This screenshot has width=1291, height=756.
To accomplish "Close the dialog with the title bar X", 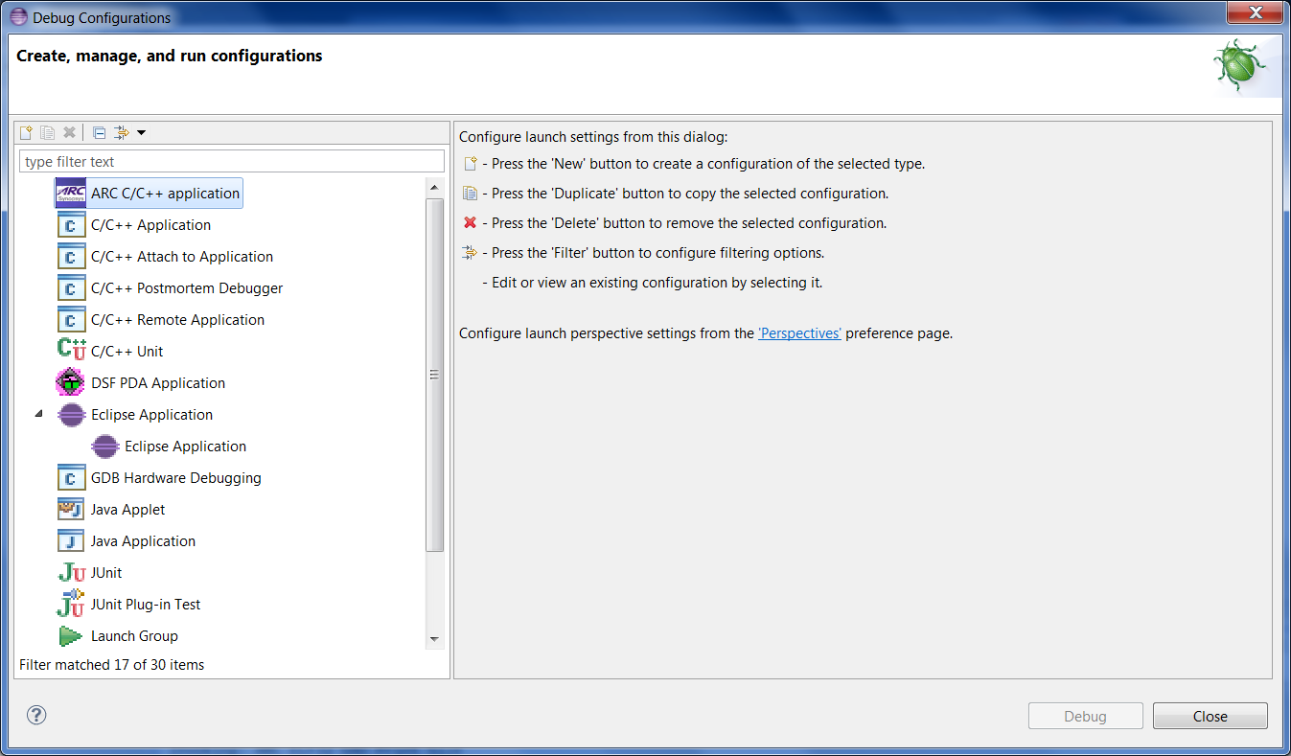I will pos(1255,12).
